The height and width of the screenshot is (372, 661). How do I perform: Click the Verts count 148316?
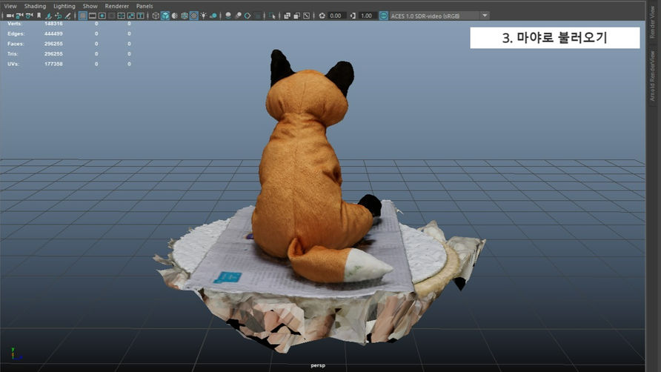(x=53, y=24)
